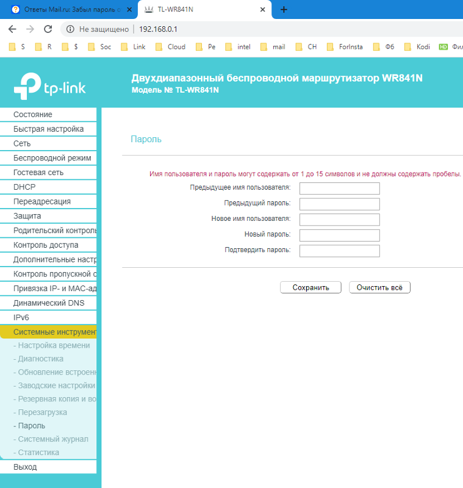Open the DHCP sidebar item

click(x=48, y=187)
